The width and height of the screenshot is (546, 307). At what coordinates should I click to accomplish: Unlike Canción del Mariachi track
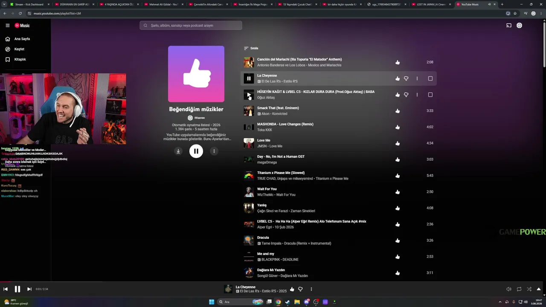pyautogui.click(x=398, y=62)
